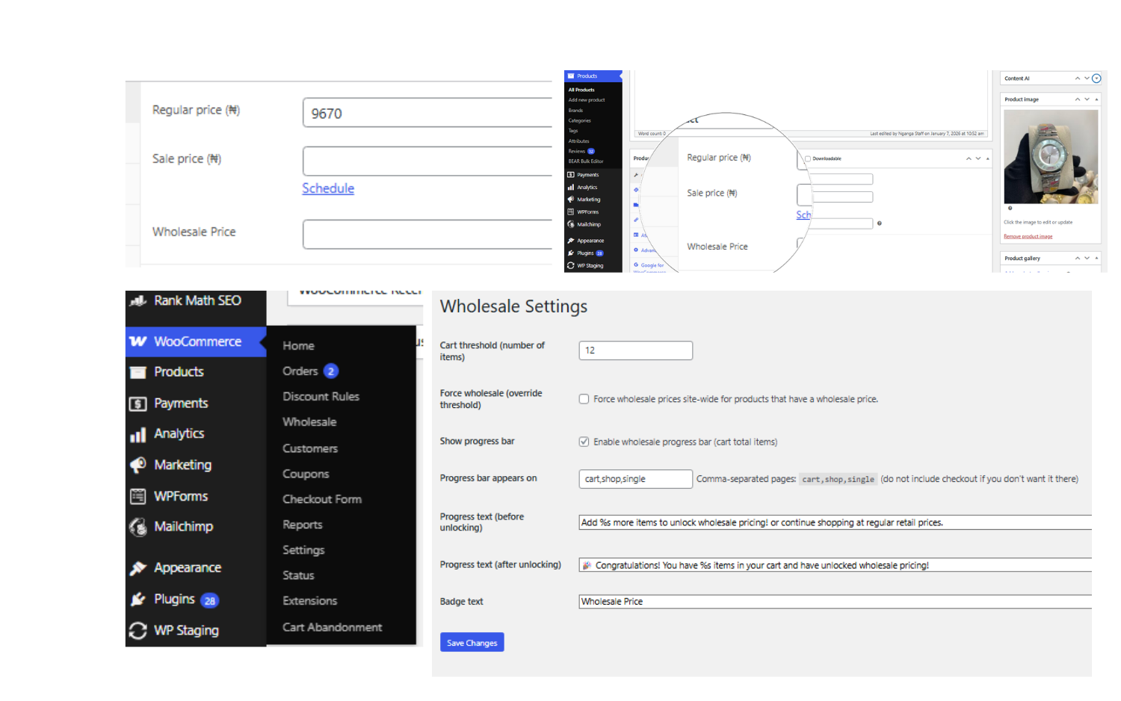Click the WooCommerce logo icon in the sidebar
Screen dimensions: 1121x701
pos(138,342)
